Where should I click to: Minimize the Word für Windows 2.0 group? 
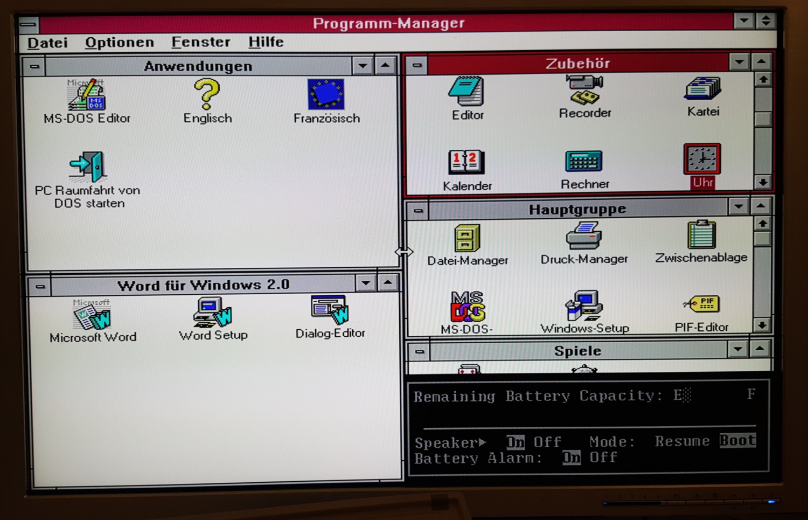[x=366, y=283]
